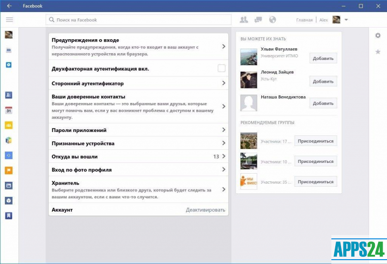Open Friends icon in left sidebar

(x=9, y=95)
